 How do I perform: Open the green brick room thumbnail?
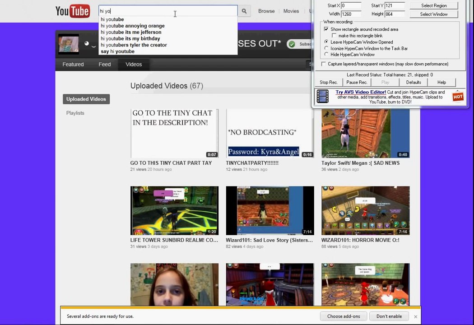tap(366, 284)
